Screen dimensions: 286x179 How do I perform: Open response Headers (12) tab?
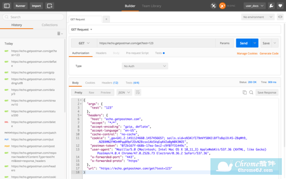pyautogui.click(x=110, y=83)
